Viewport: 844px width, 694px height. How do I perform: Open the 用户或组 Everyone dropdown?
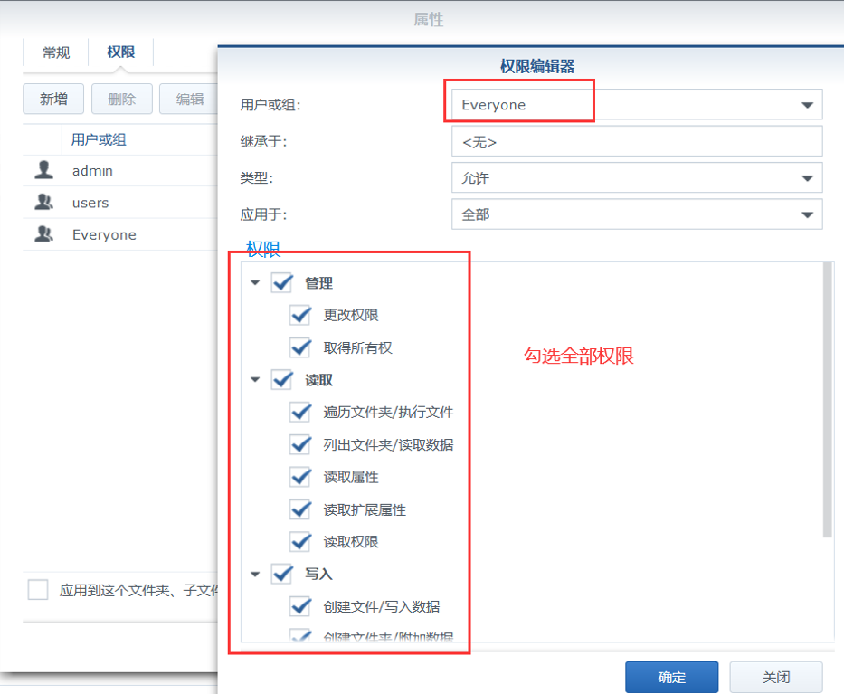tap(806, 105)
